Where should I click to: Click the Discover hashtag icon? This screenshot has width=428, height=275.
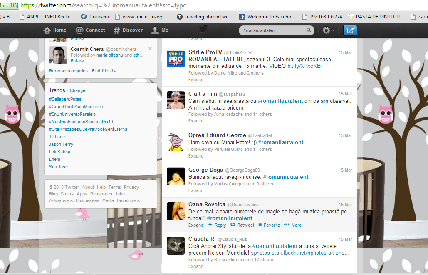tap(117, 30)
